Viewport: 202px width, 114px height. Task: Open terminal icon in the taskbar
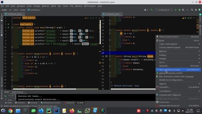(26, 111)
